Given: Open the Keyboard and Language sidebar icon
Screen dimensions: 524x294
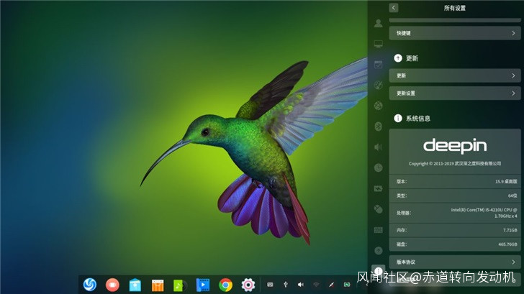Looking at the screenshot, I should point(379,230).
